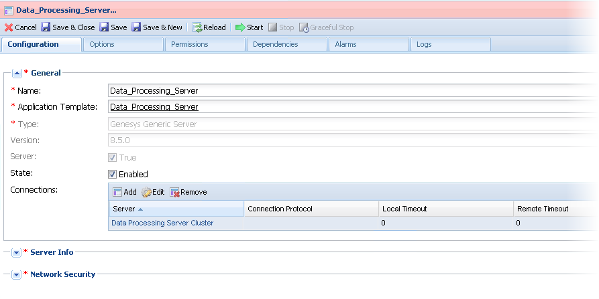
Task: Click the Type field Genesys Generic Server
Action: click(353, 124)
